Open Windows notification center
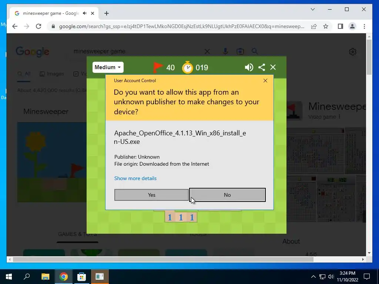 (x=367, y=277)
